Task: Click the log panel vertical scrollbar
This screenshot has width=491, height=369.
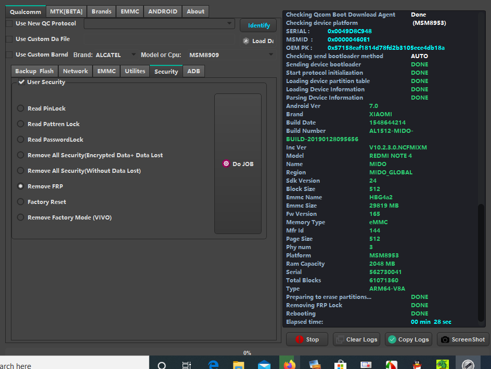Action: click(x=481, y=263)
